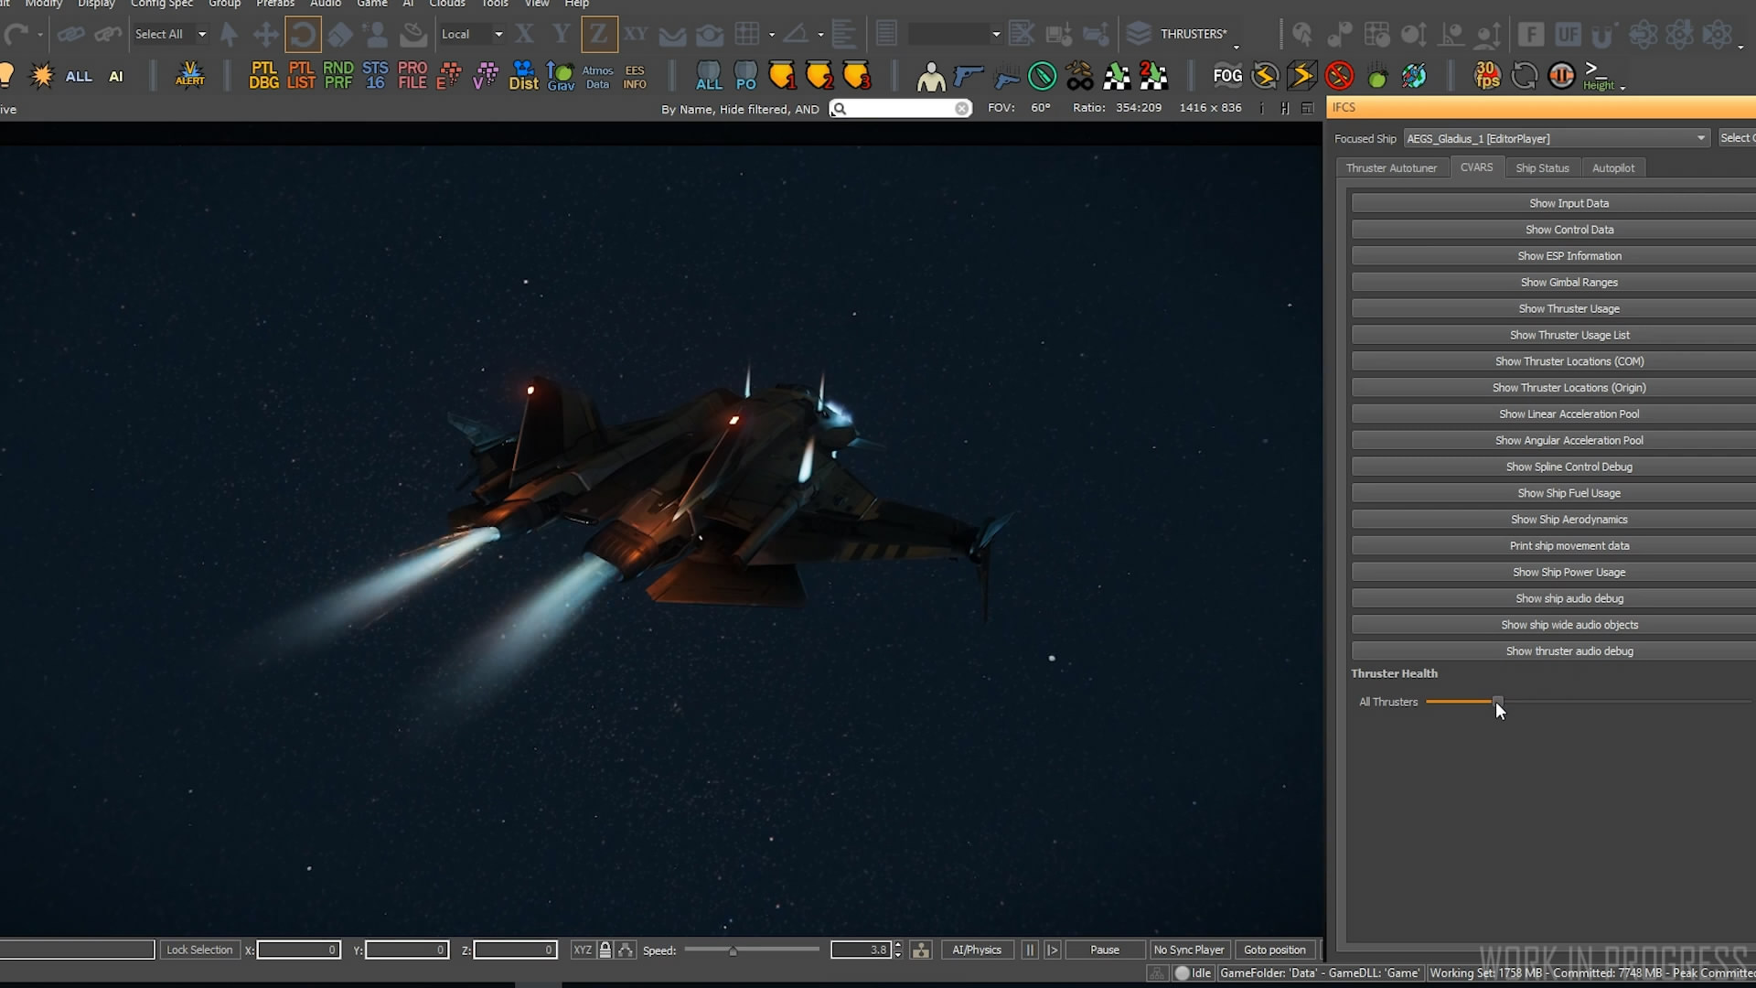Click the blue pistol icon
1756x988 pixels.
(968, 76)
